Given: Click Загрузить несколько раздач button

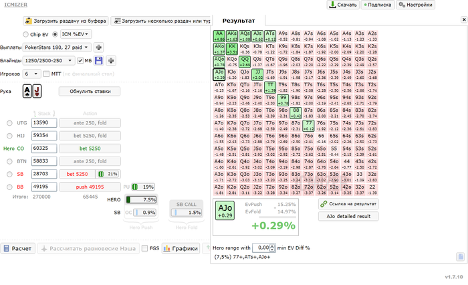Looking at the screenshot, I should 161,21.
